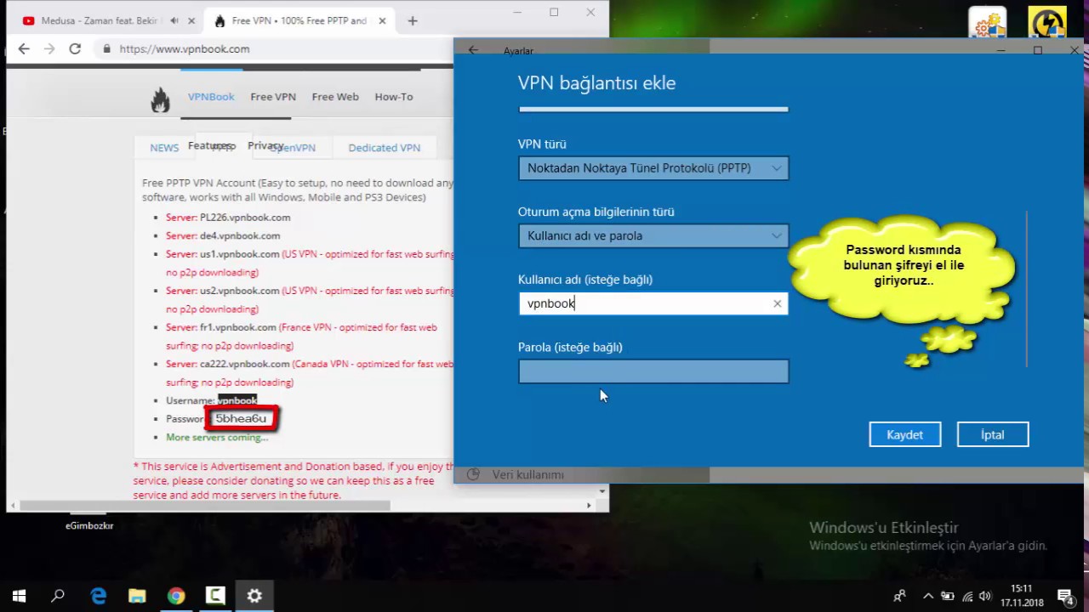This screenshot has width=1089, height=612.
Task: Click the volume speaker icon
Action: click(x=985, y=596)
